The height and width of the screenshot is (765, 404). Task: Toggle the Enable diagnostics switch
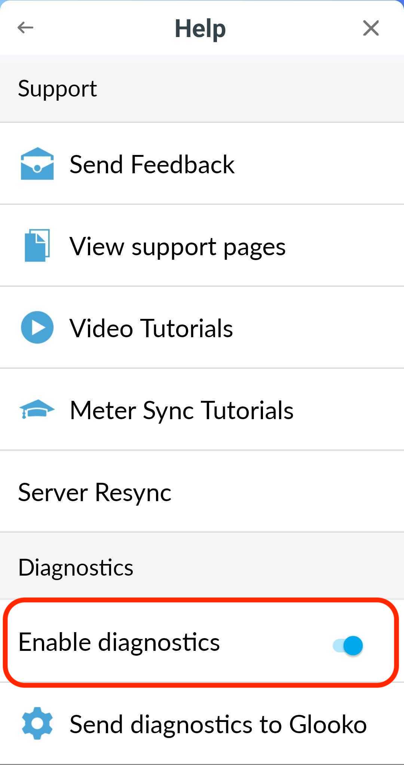coord(348,645)
